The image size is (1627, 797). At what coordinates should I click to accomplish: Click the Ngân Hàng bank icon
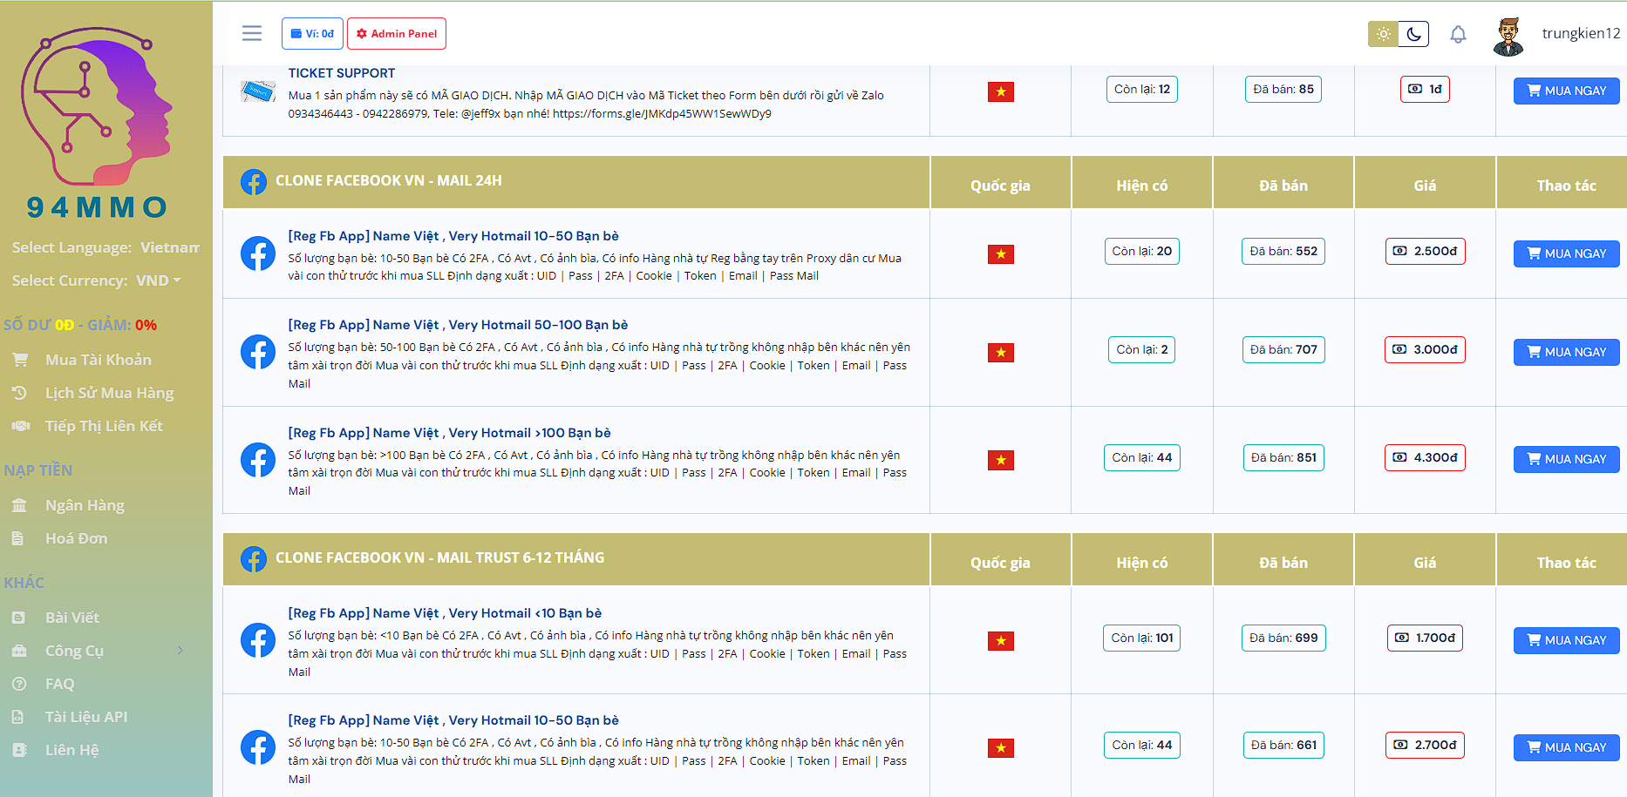pos(19,505)
